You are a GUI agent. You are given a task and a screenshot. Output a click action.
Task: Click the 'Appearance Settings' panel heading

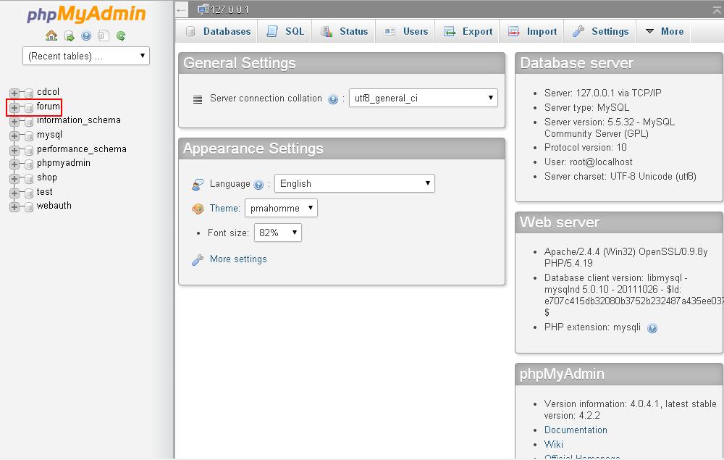(253, 149)
